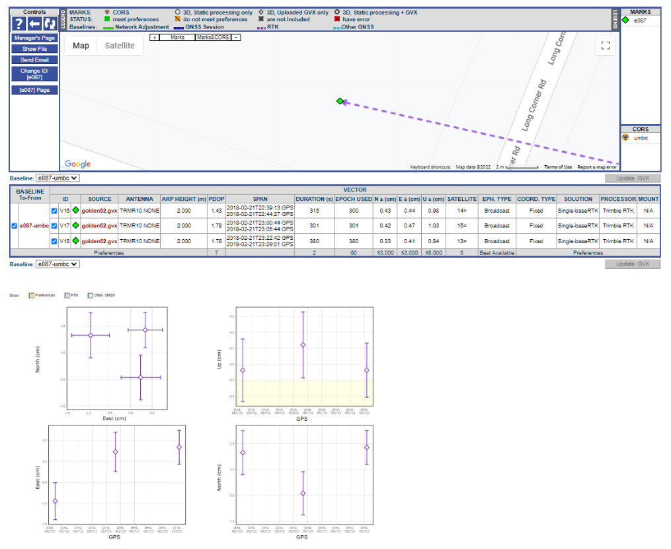The image size is (671, 549).
Task: Click the umbc CORS station icon
Action: (625, 138)
